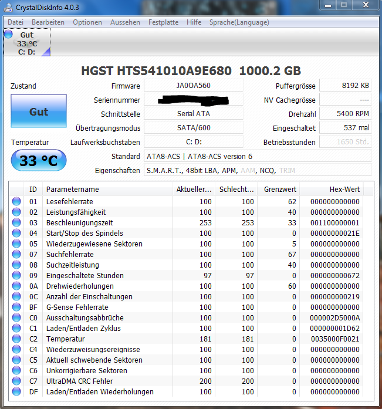Click the Aktueller... column header
The width and height of the screenshot is (382, 409).
194,189
